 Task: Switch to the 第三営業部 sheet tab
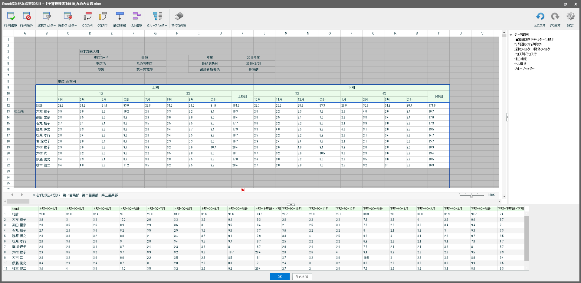coord(110,195)
